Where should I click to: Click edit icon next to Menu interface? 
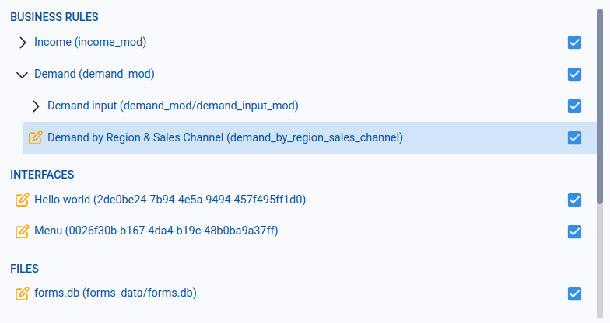(x=22, y=231)
